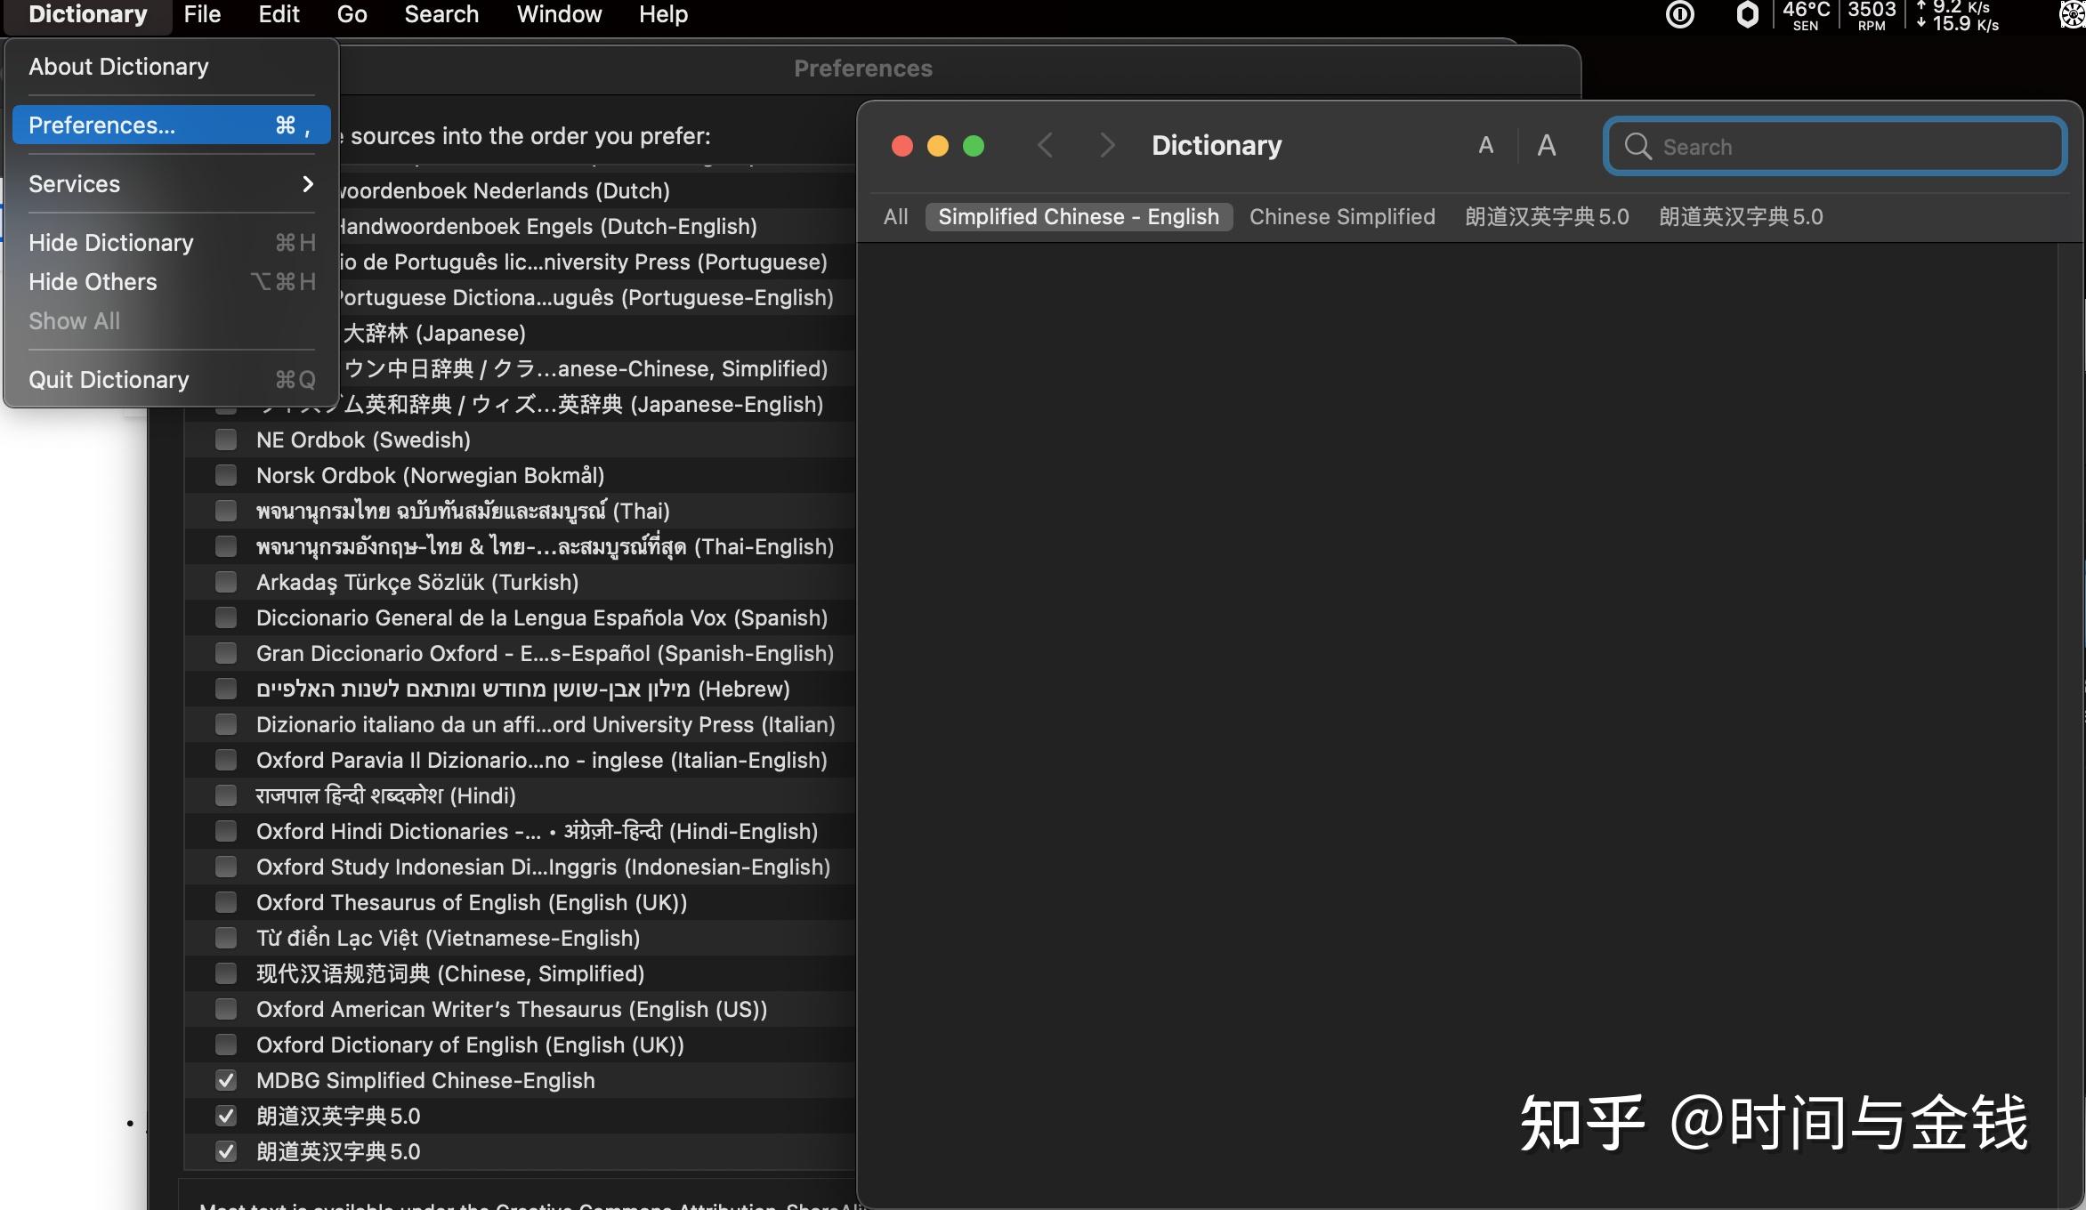This screenshot has height=1210, width=2086.
Task: Click the magnifier icon in search field
Action: [x=1637, y=146]
